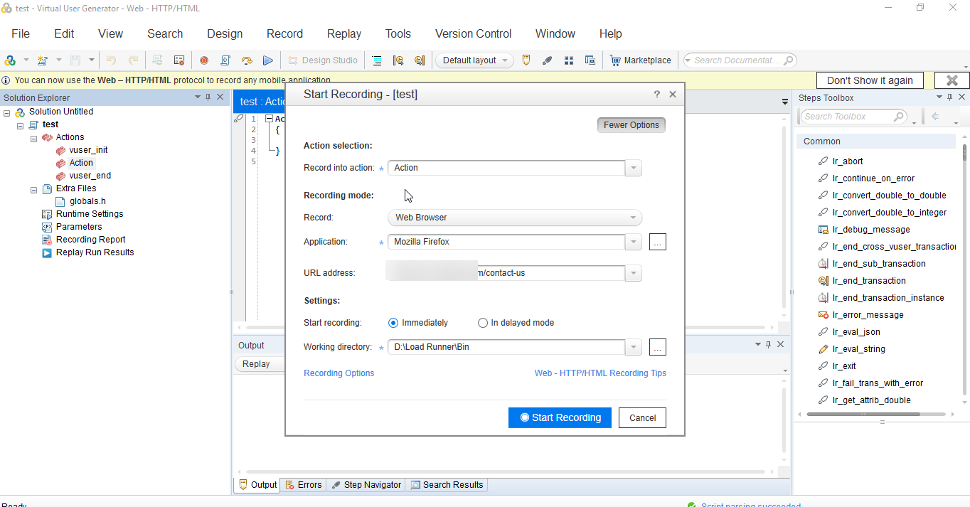Collapse the Extra Files tree node
The image size is (970, 507).
click(x=33, y=188)
